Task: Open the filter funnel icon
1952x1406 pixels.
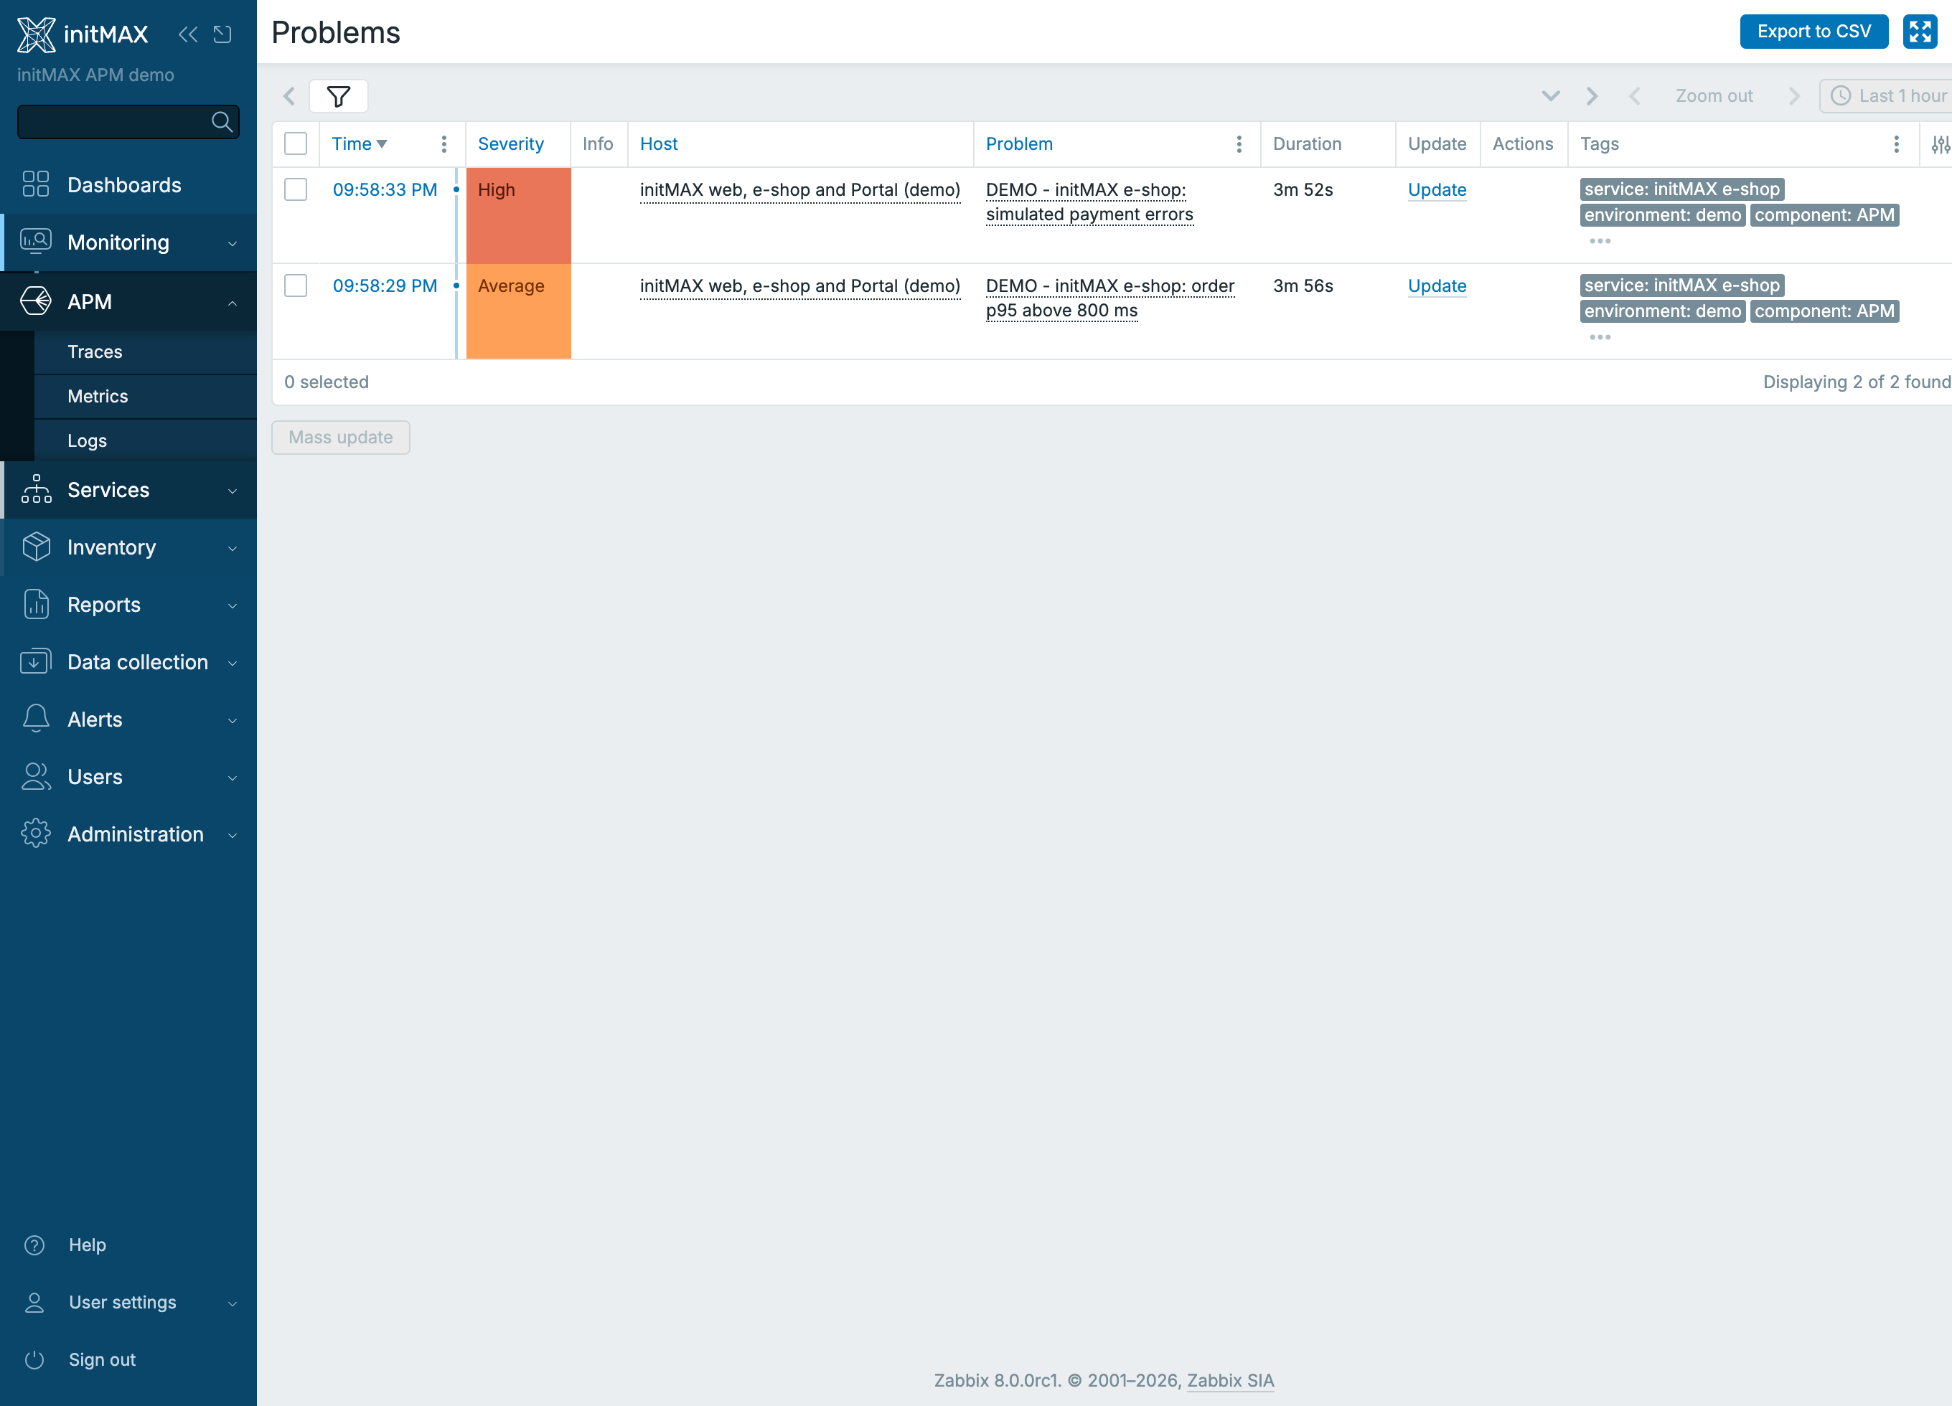Action: pos(338,95)
